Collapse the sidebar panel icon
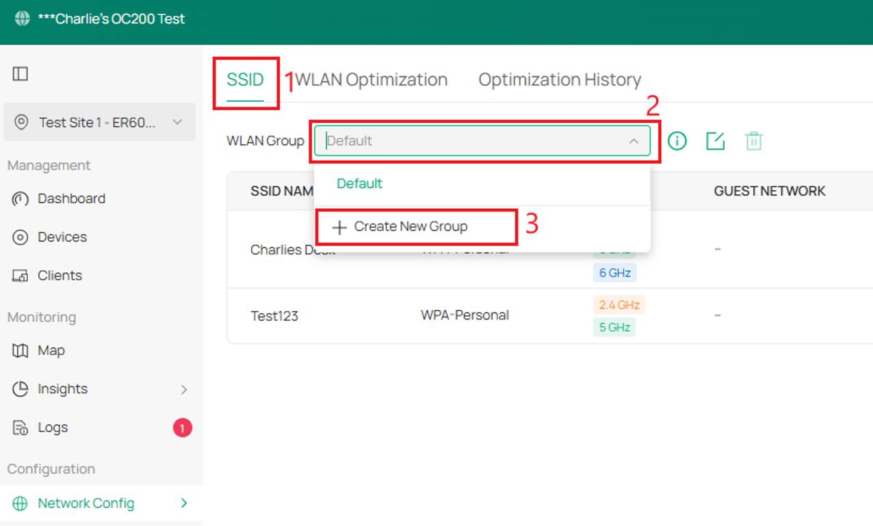Image resolution: width=873 pixels, height=526 pixels. (x=21, y=74)
